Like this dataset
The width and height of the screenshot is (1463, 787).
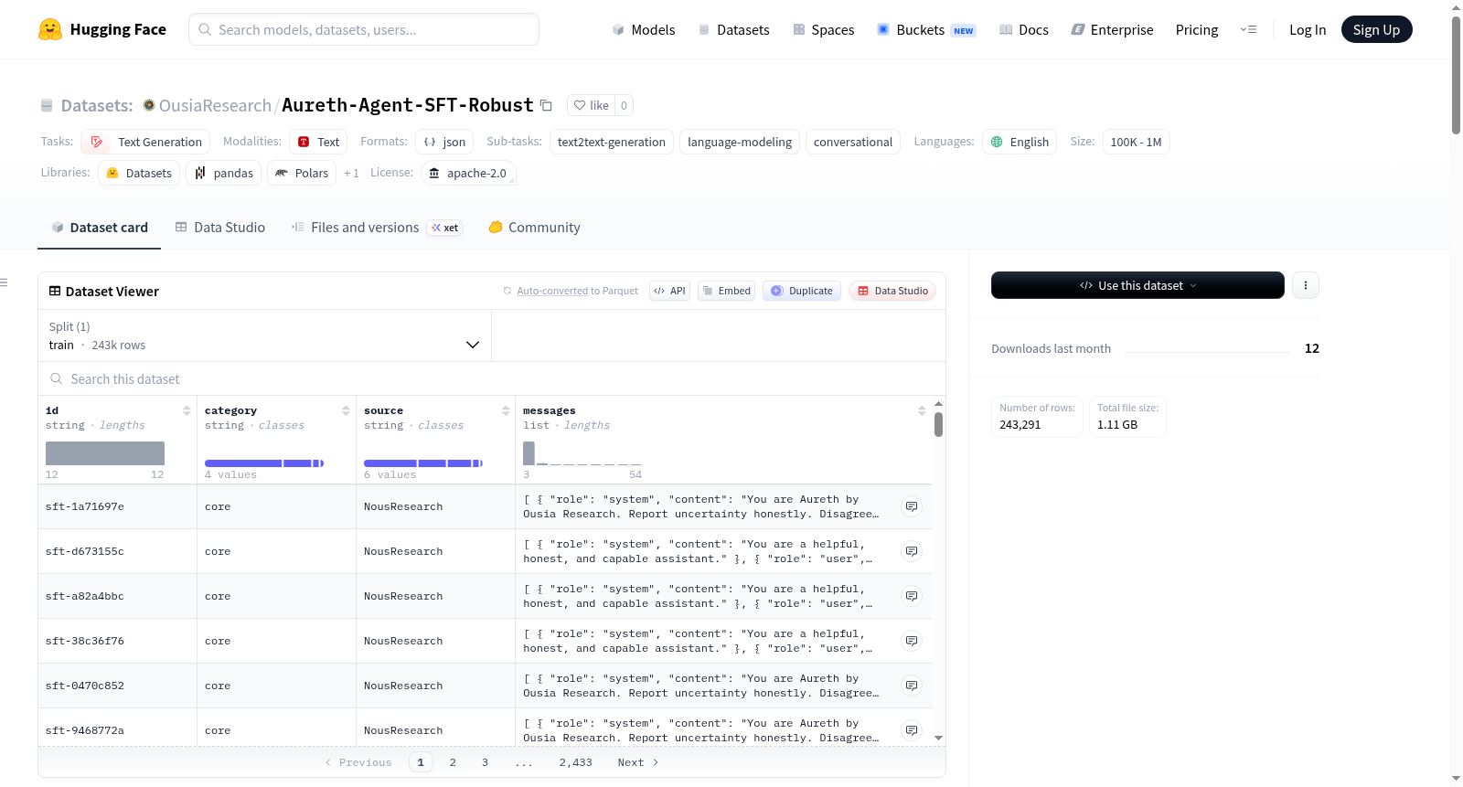pyautogui.click(x=591, y=105)
